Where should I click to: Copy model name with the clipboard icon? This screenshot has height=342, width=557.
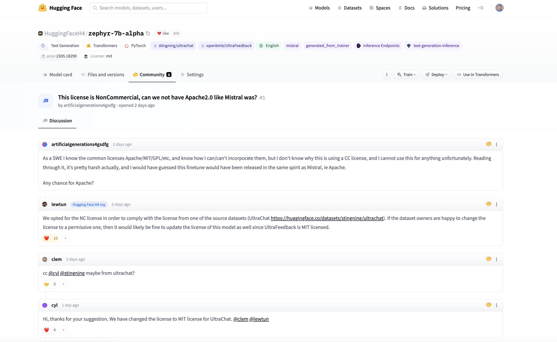coord(148,33)
